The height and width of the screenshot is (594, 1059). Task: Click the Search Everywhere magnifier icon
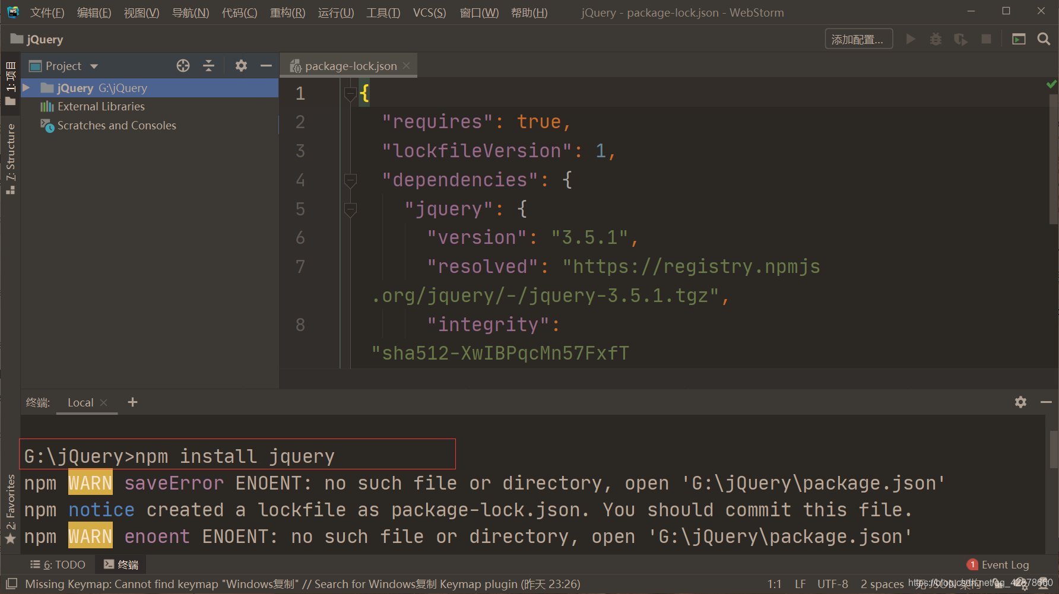click(x=1044, y=39)
